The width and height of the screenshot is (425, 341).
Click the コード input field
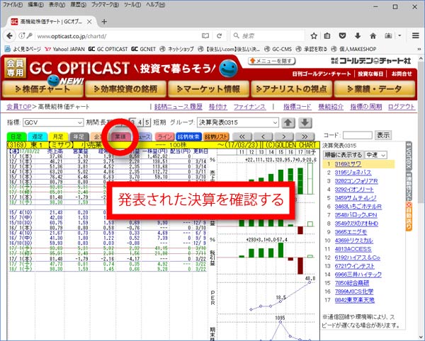pos(358,134)
